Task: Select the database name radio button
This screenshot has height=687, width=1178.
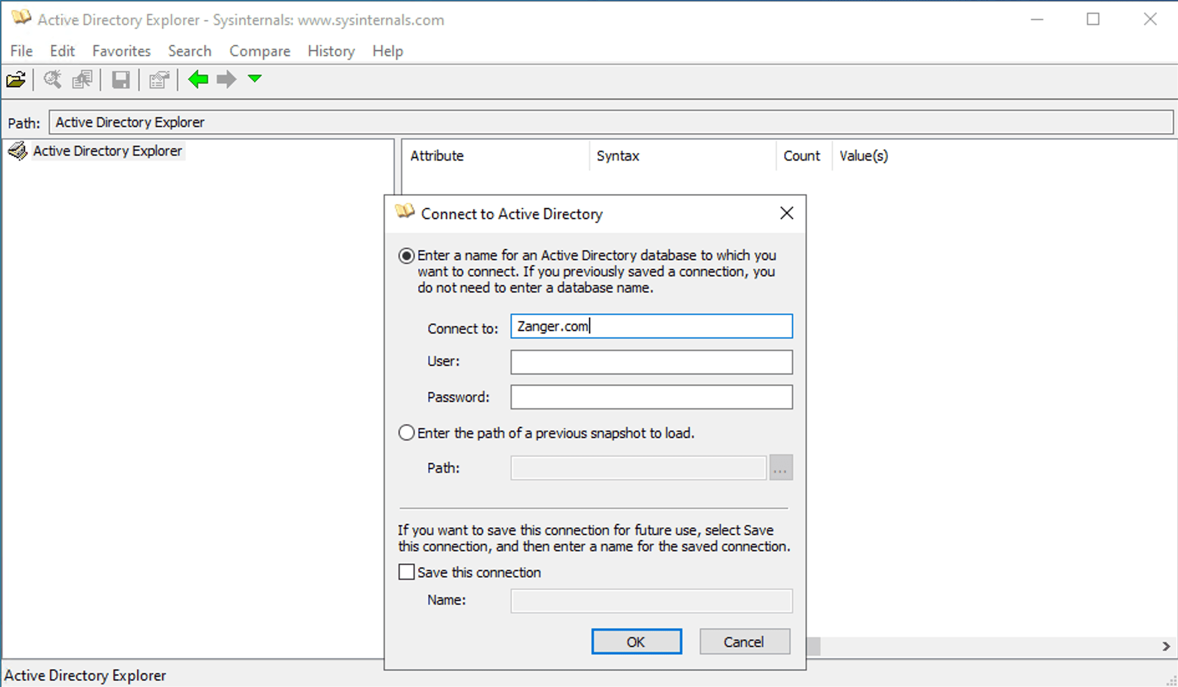Action: 407,255
